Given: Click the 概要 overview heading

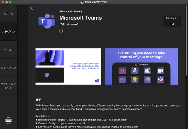Looking at the screenshot, I should (x=38, y=100).
